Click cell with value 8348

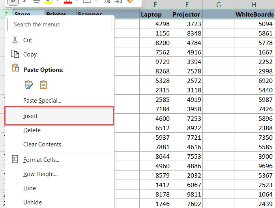187,33
